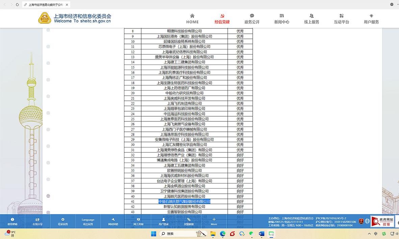Click the 用户登录 user icon
The image size is (399, 239).
tap(164, 221)
